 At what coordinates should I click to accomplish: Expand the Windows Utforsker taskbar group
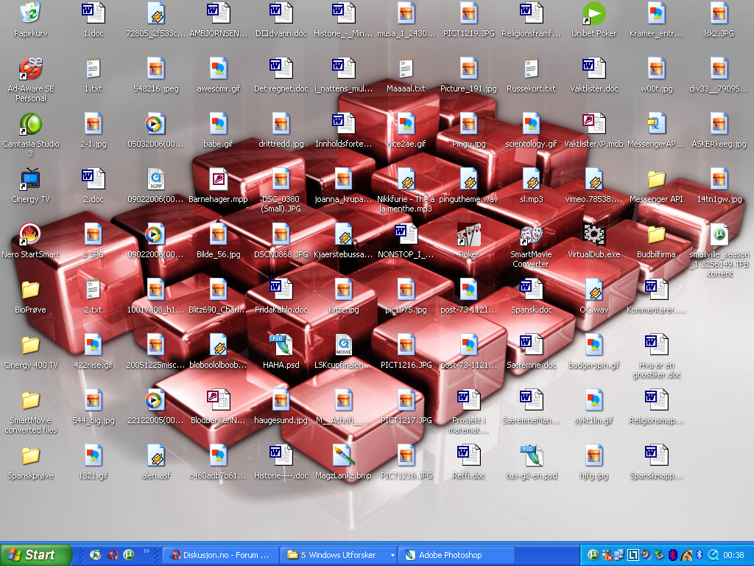click(392, 555)
